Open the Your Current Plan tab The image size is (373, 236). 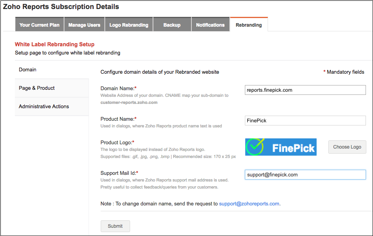coord(39,25)
